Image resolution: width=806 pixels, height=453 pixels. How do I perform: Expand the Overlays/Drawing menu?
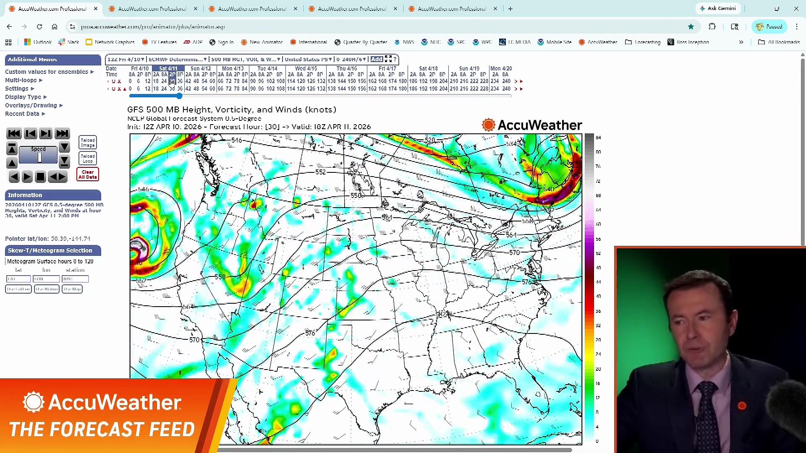click(34, 105)
